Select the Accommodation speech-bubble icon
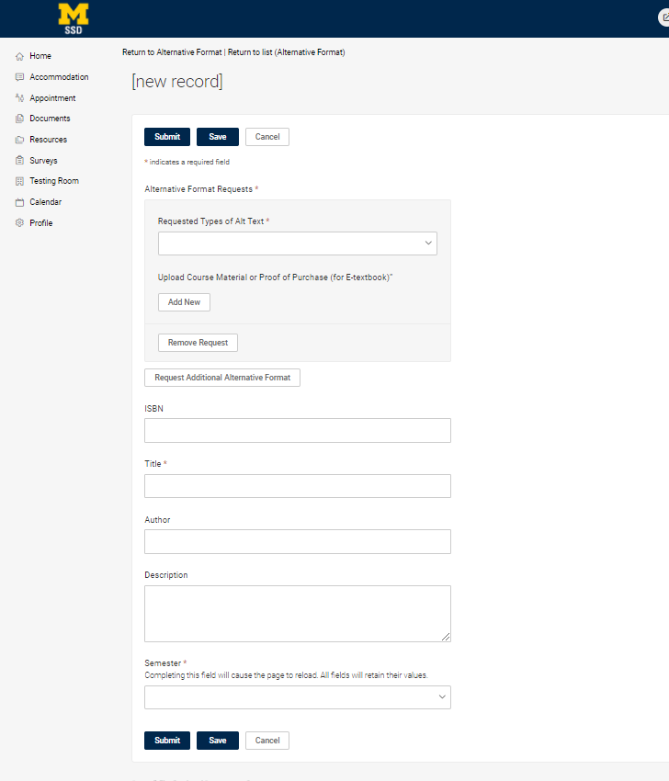This screenshot has height=781, width=669. [x=17, y=76]
